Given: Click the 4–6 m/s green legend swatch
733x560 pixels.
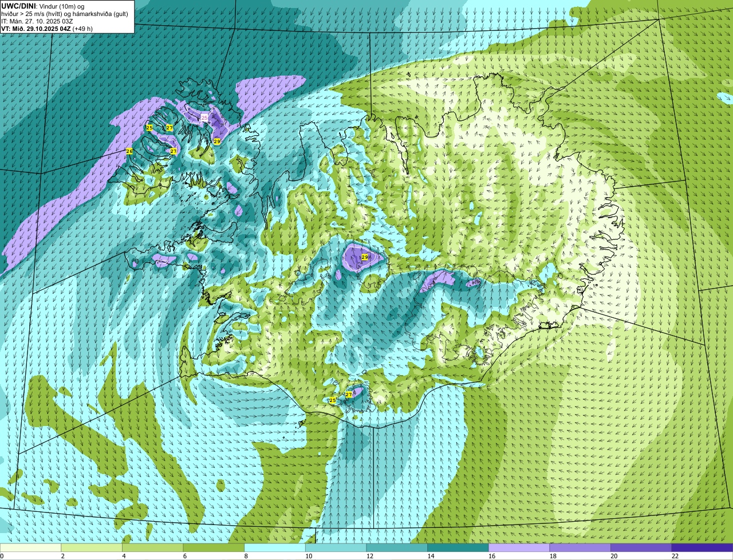Looking at the screenshot, I should pos(152,547).
